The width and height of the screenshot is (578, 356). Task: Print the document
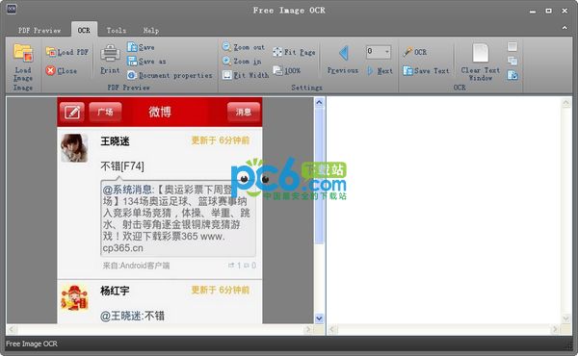[110, 60]
